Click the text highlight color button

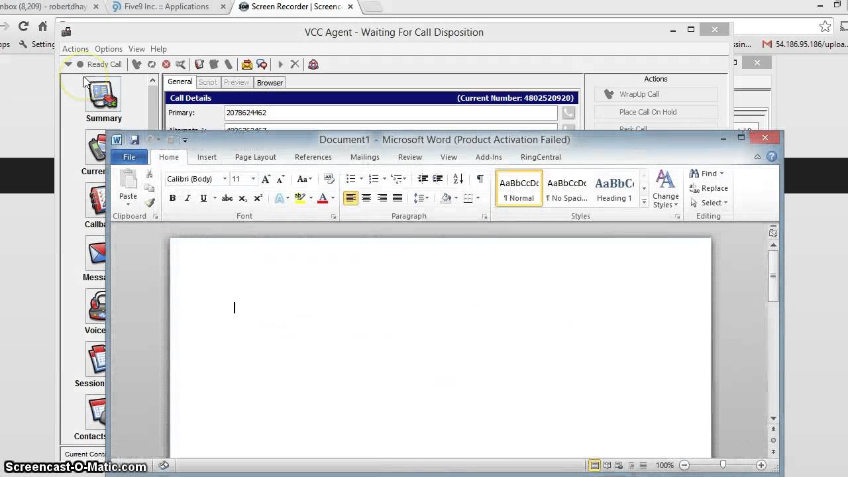coord(299,198)
